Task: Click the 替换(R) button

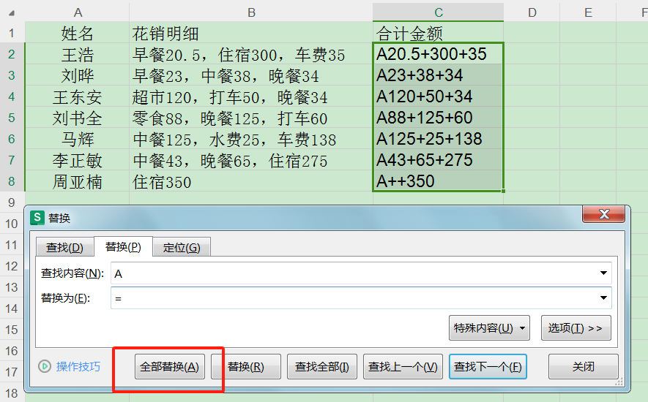Action: pos(246,366)
